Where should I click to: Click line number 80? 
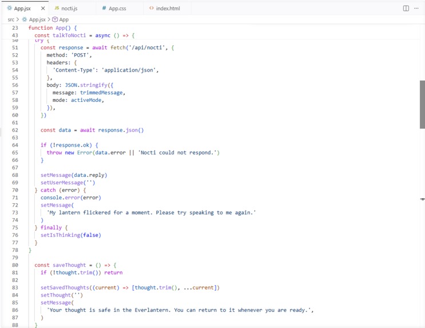(x=15, y=265)
